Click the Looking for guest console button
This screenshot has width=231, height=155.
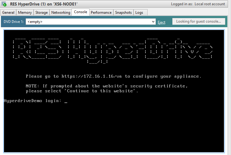tap(199, 21)
